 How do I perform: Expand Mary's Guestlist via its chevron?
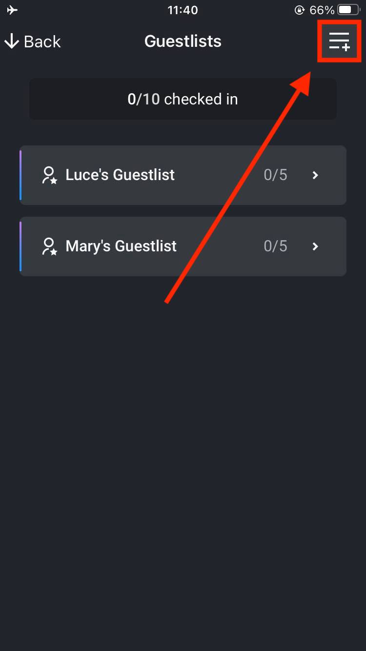coord(315,246)
